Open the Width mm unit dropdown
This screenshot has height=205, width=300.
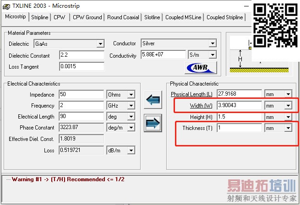[x=288, y=105]
